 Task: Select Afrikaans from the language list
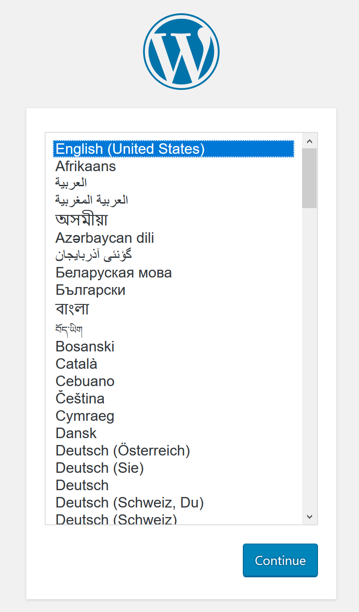point(174,166)
